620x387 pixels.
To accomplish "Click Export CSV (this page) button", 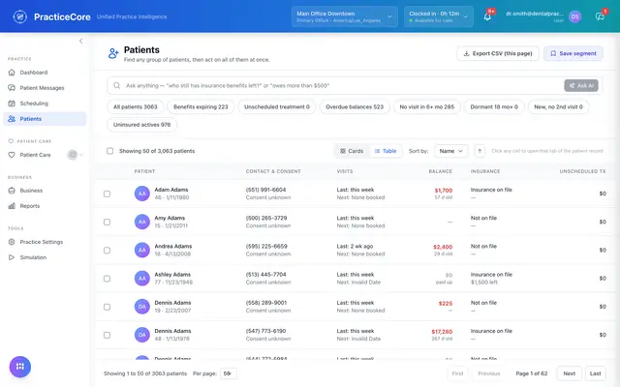I will click(x=498, y=53).
